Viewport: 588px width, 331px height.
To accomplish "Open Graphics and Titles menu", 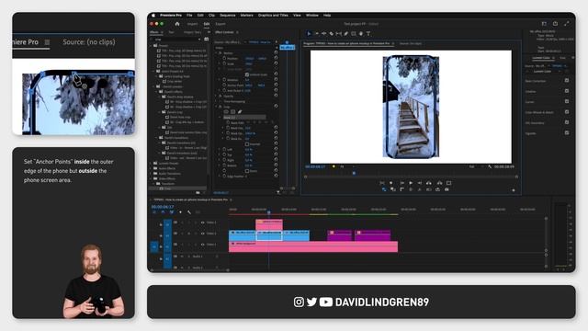I will [273, 16].
